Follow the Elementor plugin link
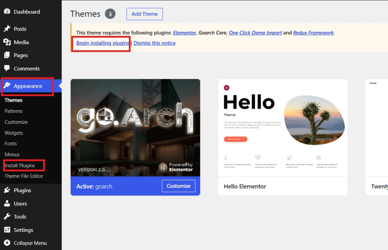The width and height of the screenshot is (388, 250). coord(185,33)
